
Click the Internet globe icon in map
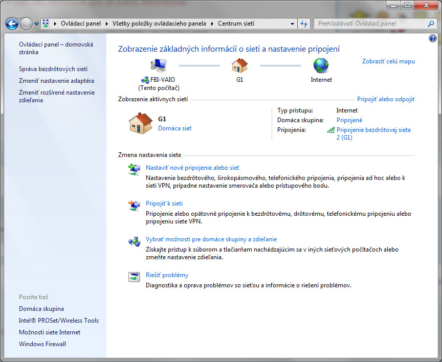pyautogui.click(x=321, y=65)
